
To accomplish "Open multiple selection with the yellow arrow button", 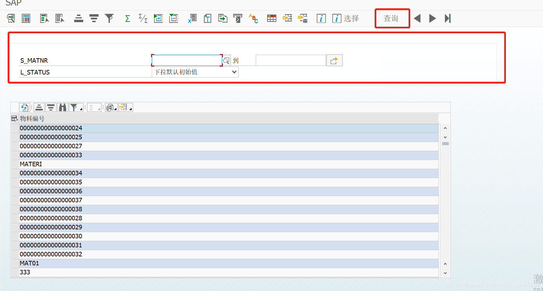I will tap(334, 60).
